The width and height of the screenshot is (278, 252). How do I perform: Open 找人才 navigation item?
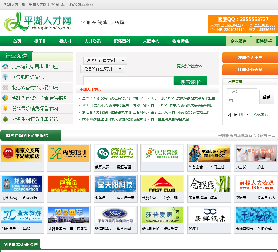pyautogui.click(x=66, y=41)
